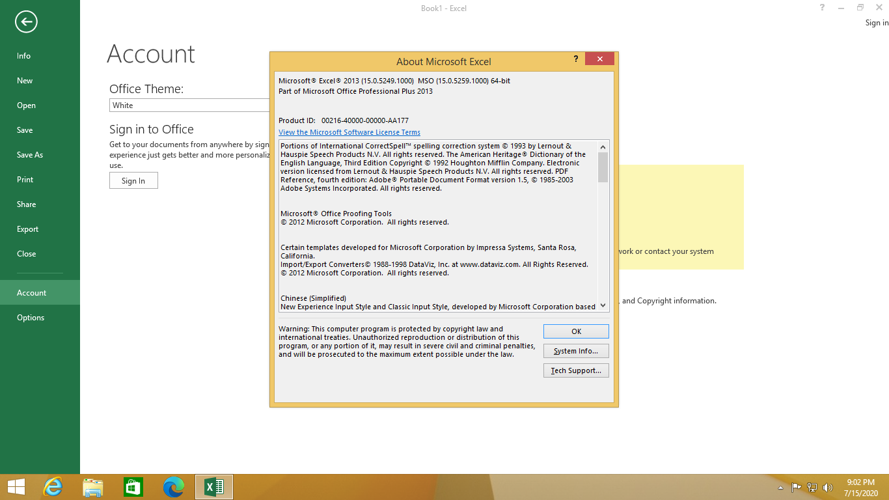Open System Info from the About dialog
Image resolution: width=889 pixels, height=500 pixels.
tap(576, 351)
